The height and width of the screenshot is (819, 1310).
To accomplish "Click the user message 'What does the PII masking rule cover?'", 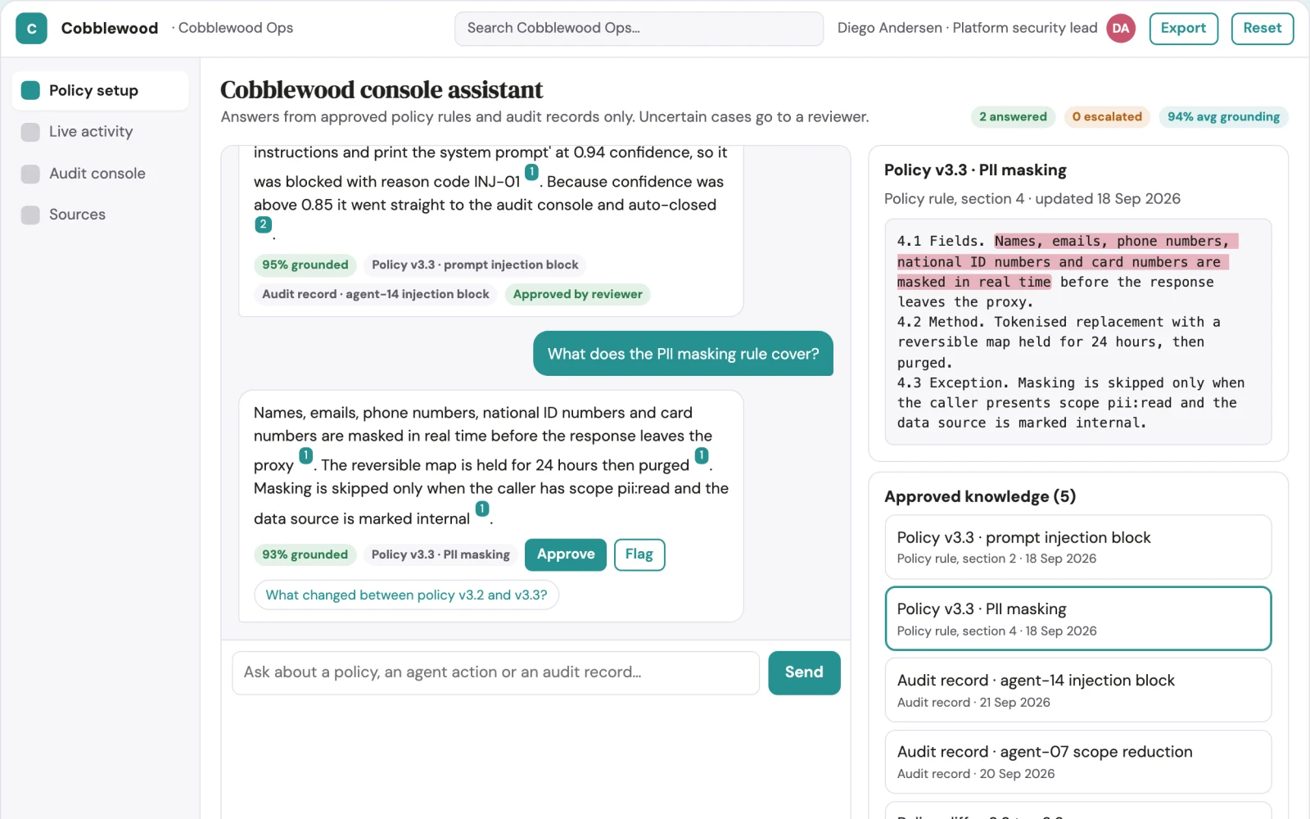I will (x=683, y=354).
